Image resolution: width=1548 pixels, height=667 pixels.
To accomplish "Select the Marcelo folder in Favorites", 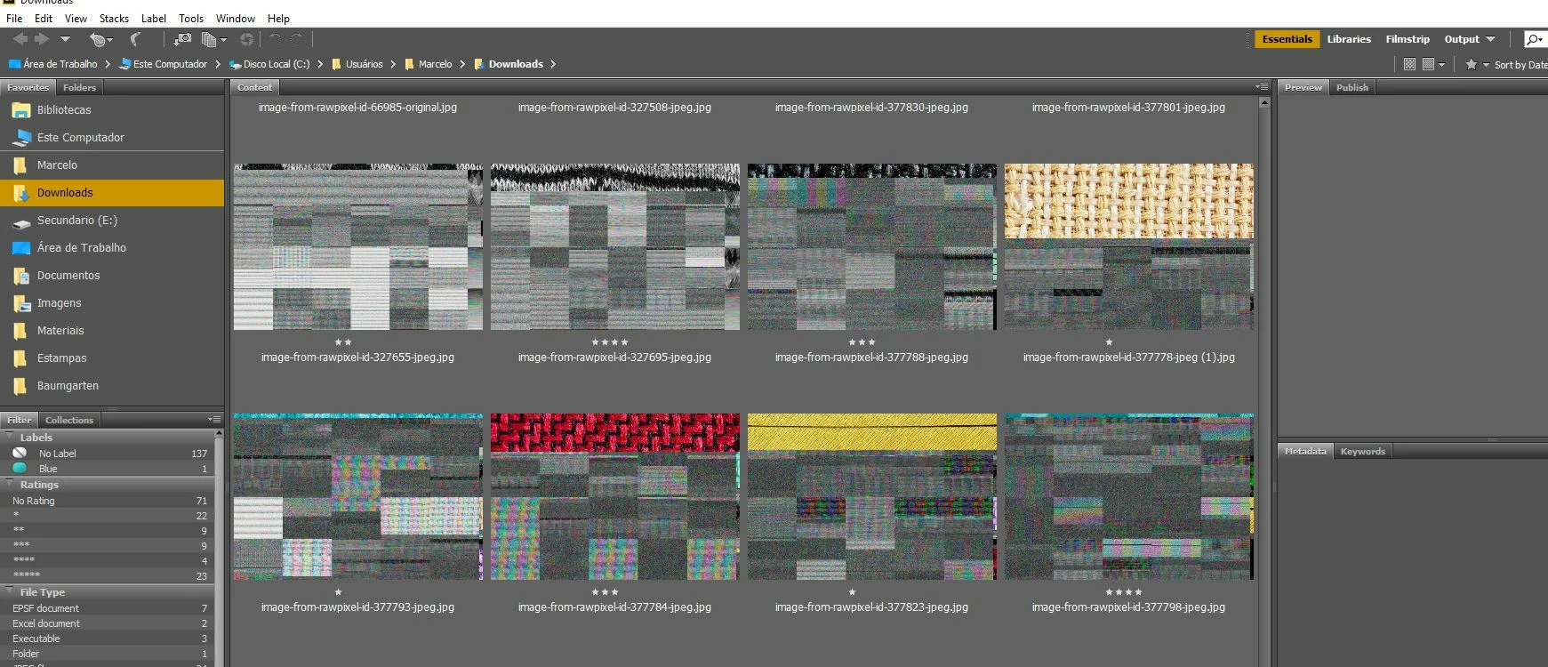I will coord(112,165).
